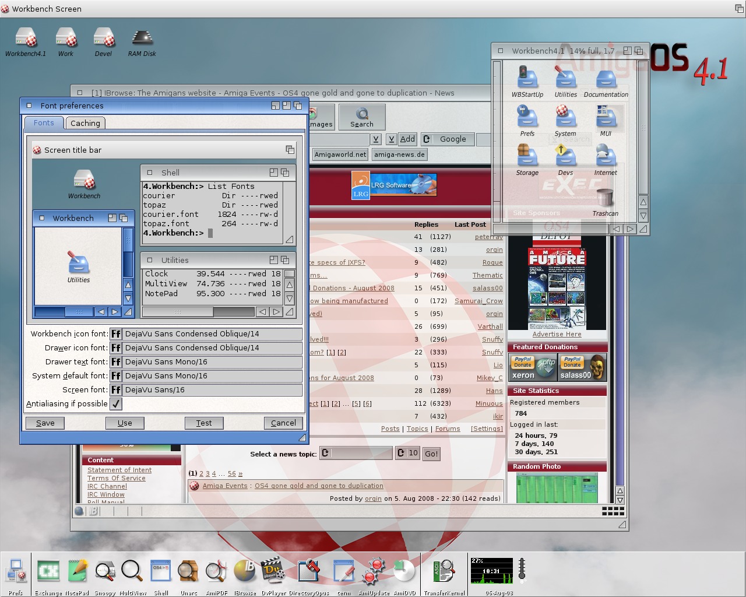746x597 pixels.
Task: Open font picker for Screen font
Action: coord(116,390)
